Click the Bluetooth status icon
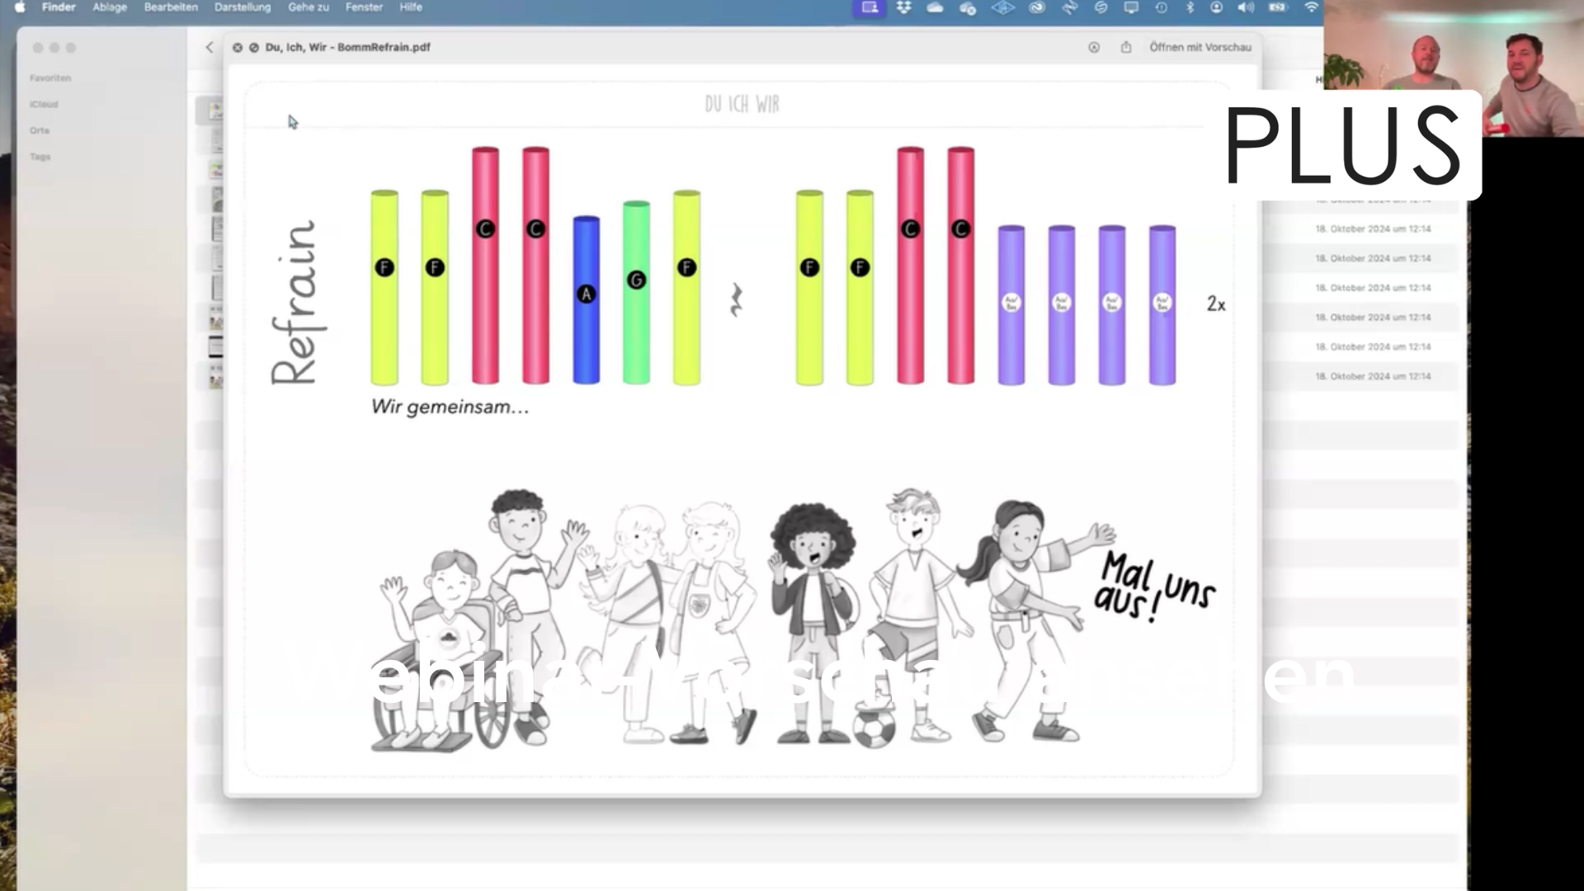This screenshot has width=1584, height=891. click(1190, 7)
